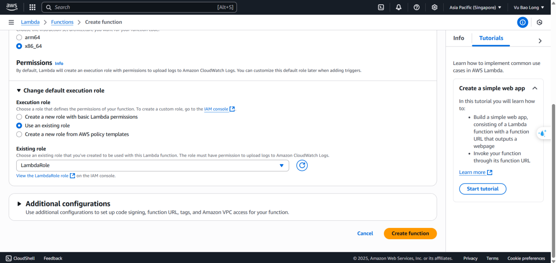Open the help question mark menu
Viewport: 556px width, 263px height.
tap(416, 7)
